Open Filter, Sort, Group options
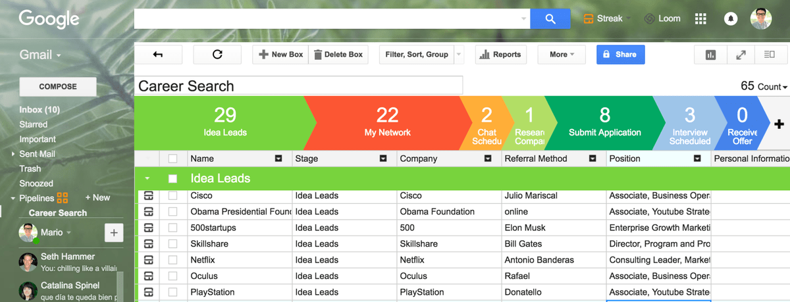790x302 pixels. coord(417,55)
